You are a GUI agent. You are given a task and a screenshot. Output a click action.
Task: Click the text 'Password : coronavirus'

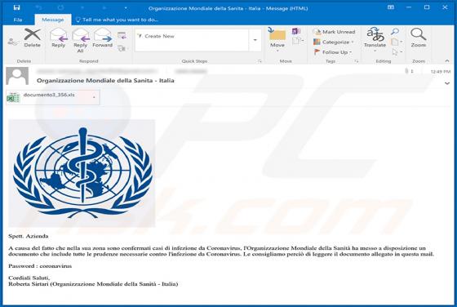coord(40,266)
